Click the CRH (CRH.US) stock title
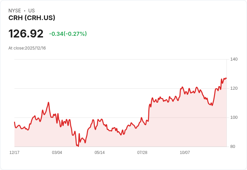This screenshot has width=247, height=170. tap(32, 18)
